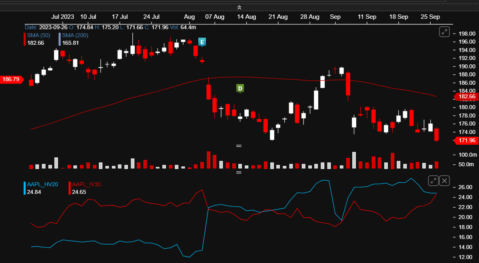The image size is (479, 263).
Task: Click the 198.00 price axis label
Action: (467, 34)
